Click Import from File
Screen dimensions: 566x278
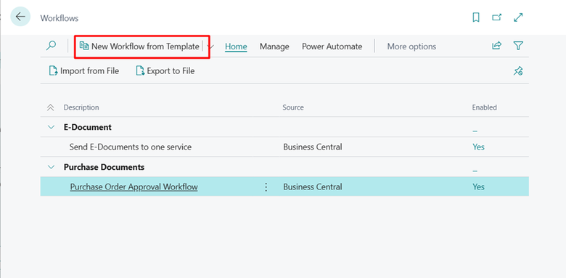point(83,71)
